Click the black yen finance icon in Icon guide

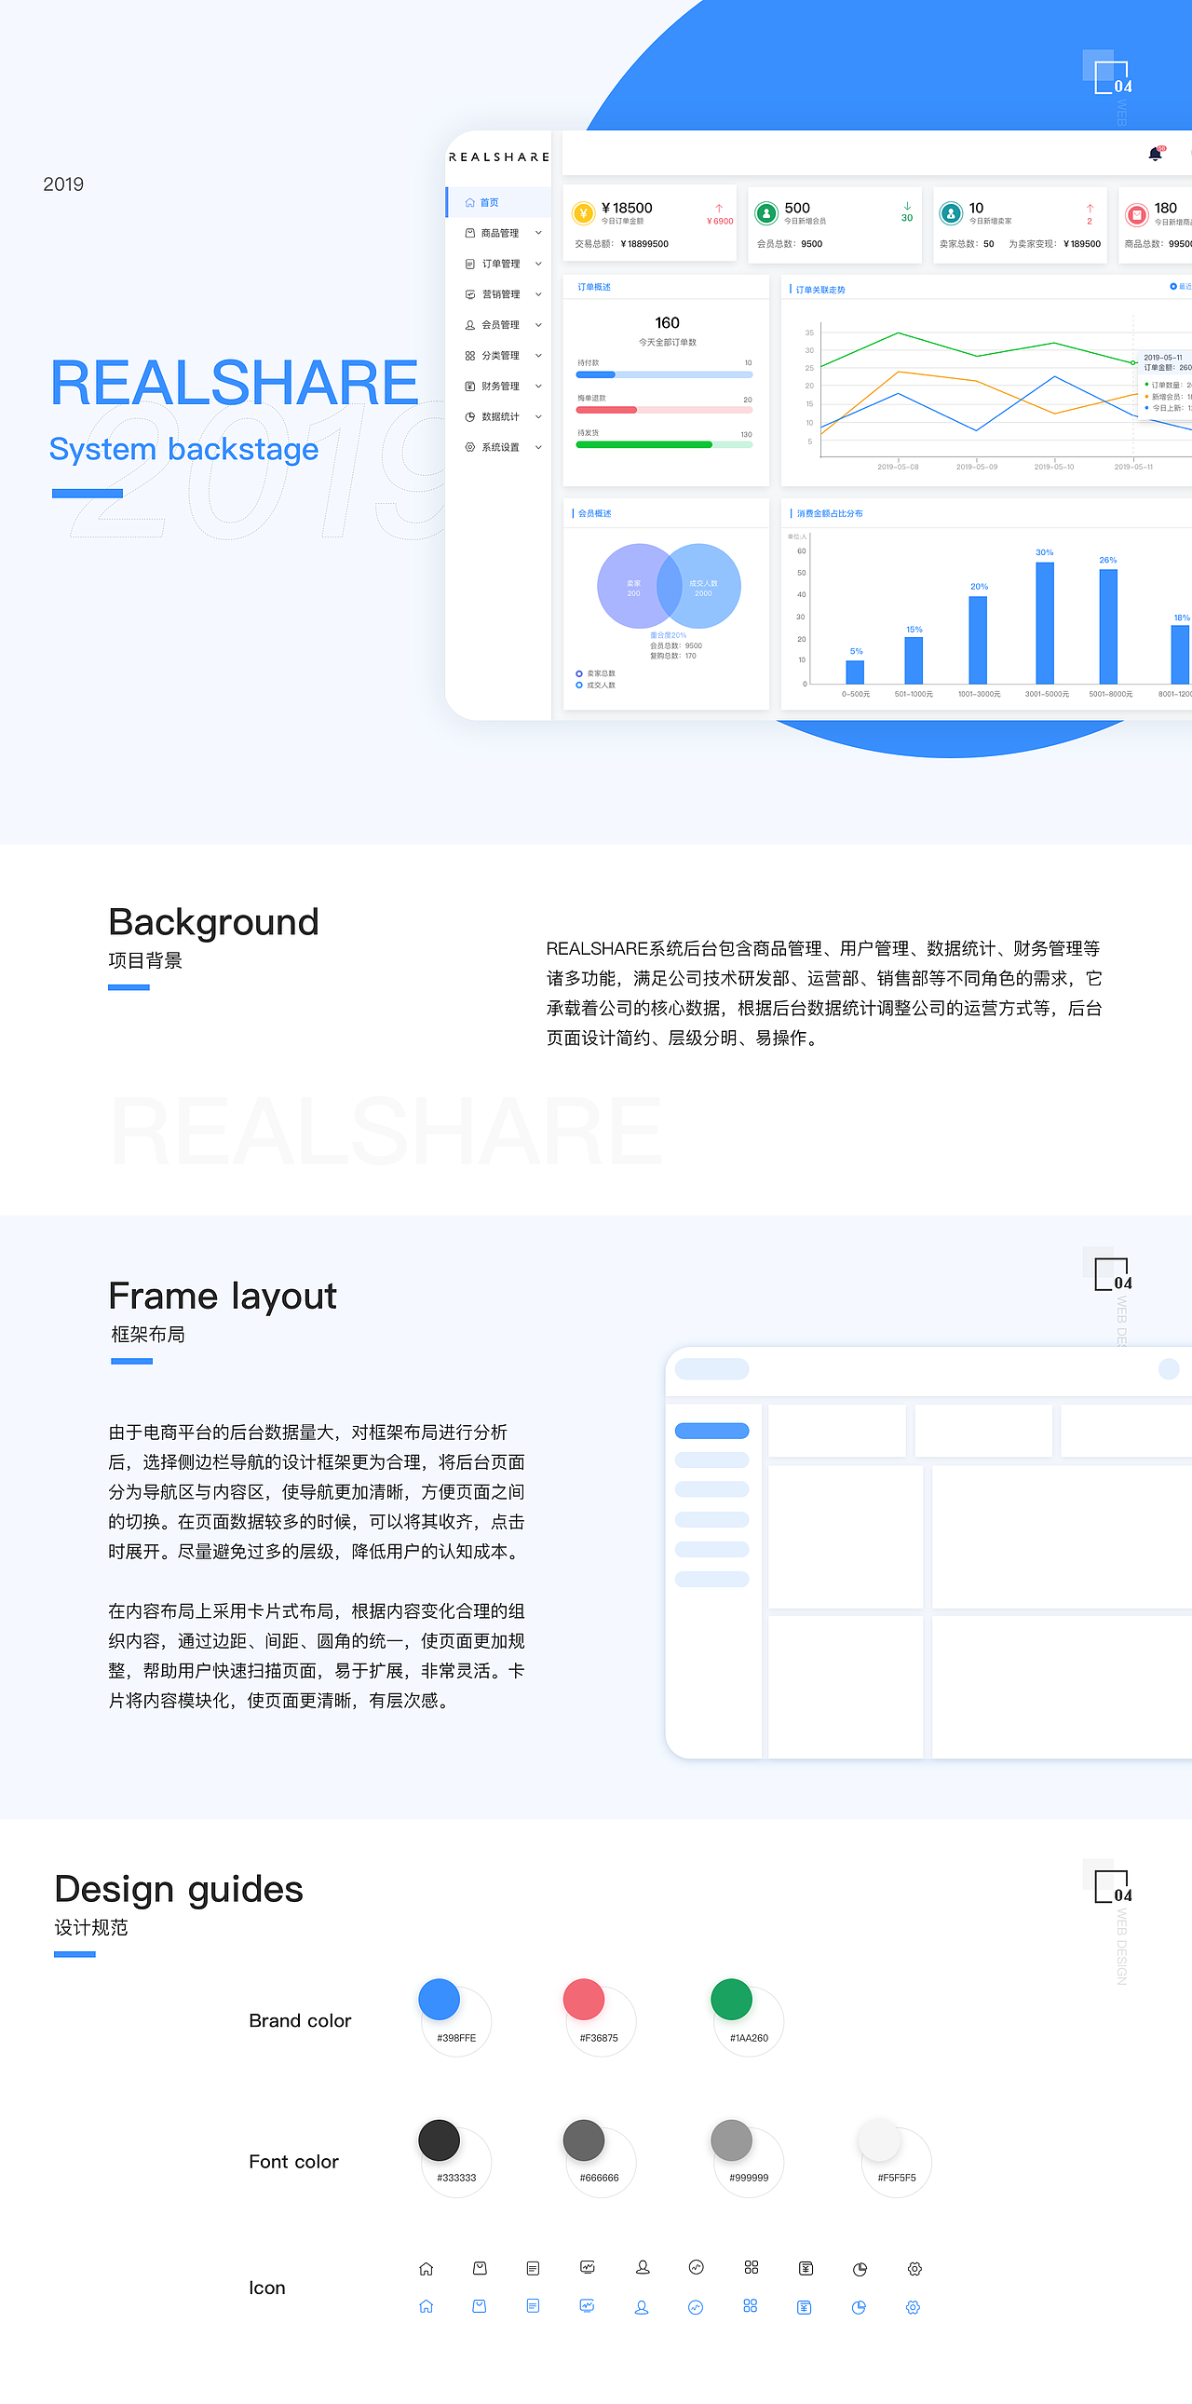[x=806, y=2268]
